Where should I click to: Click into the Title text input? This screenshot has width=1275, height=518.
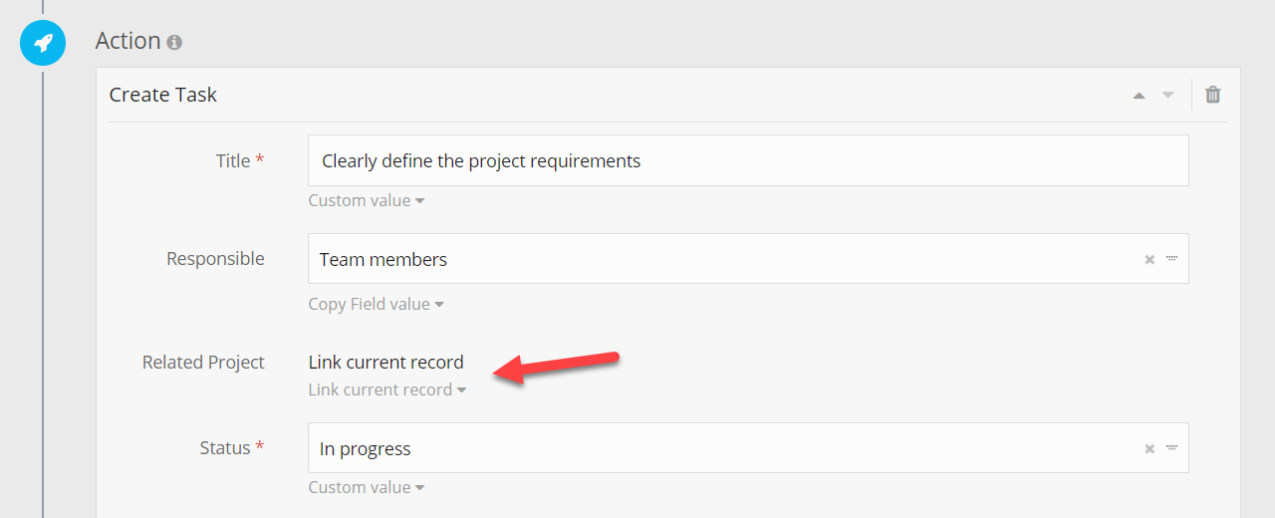click(x=747, y=160)
